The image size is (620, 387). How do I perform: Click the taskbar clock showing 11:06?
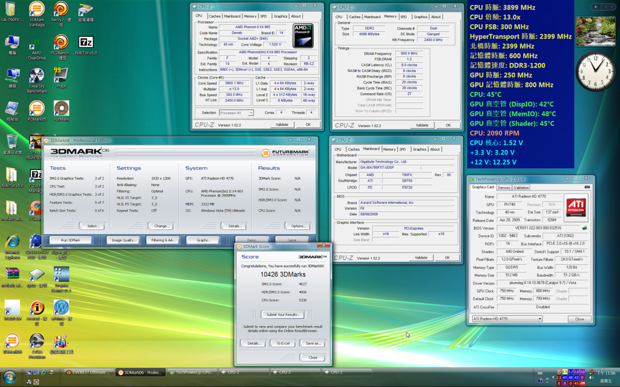[605, 372]
